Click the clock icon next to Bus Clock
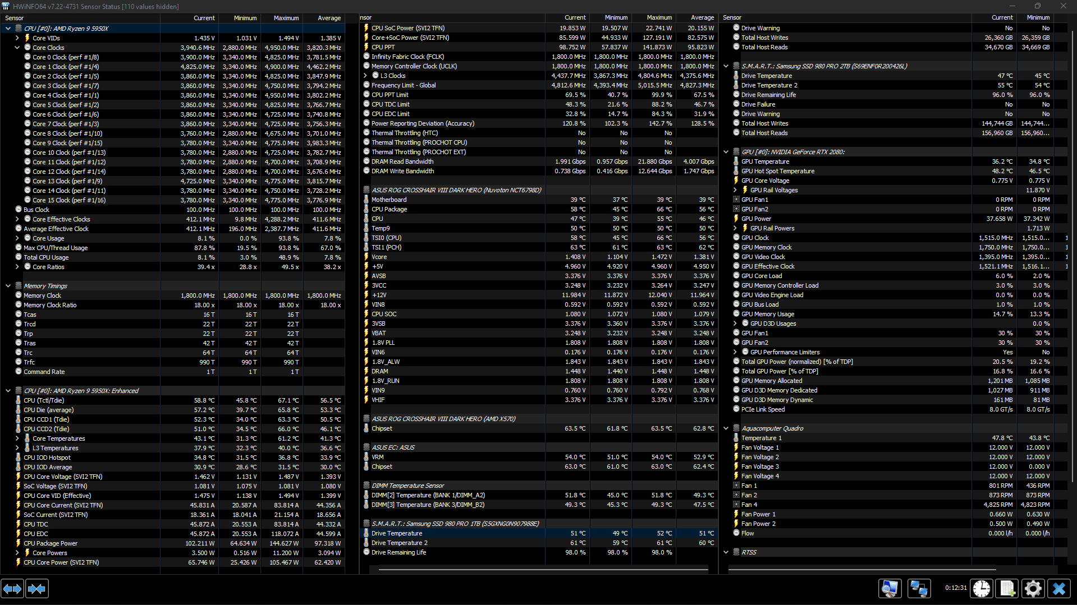The width and height of the screenshot is (1077, 605). [19, 210]
